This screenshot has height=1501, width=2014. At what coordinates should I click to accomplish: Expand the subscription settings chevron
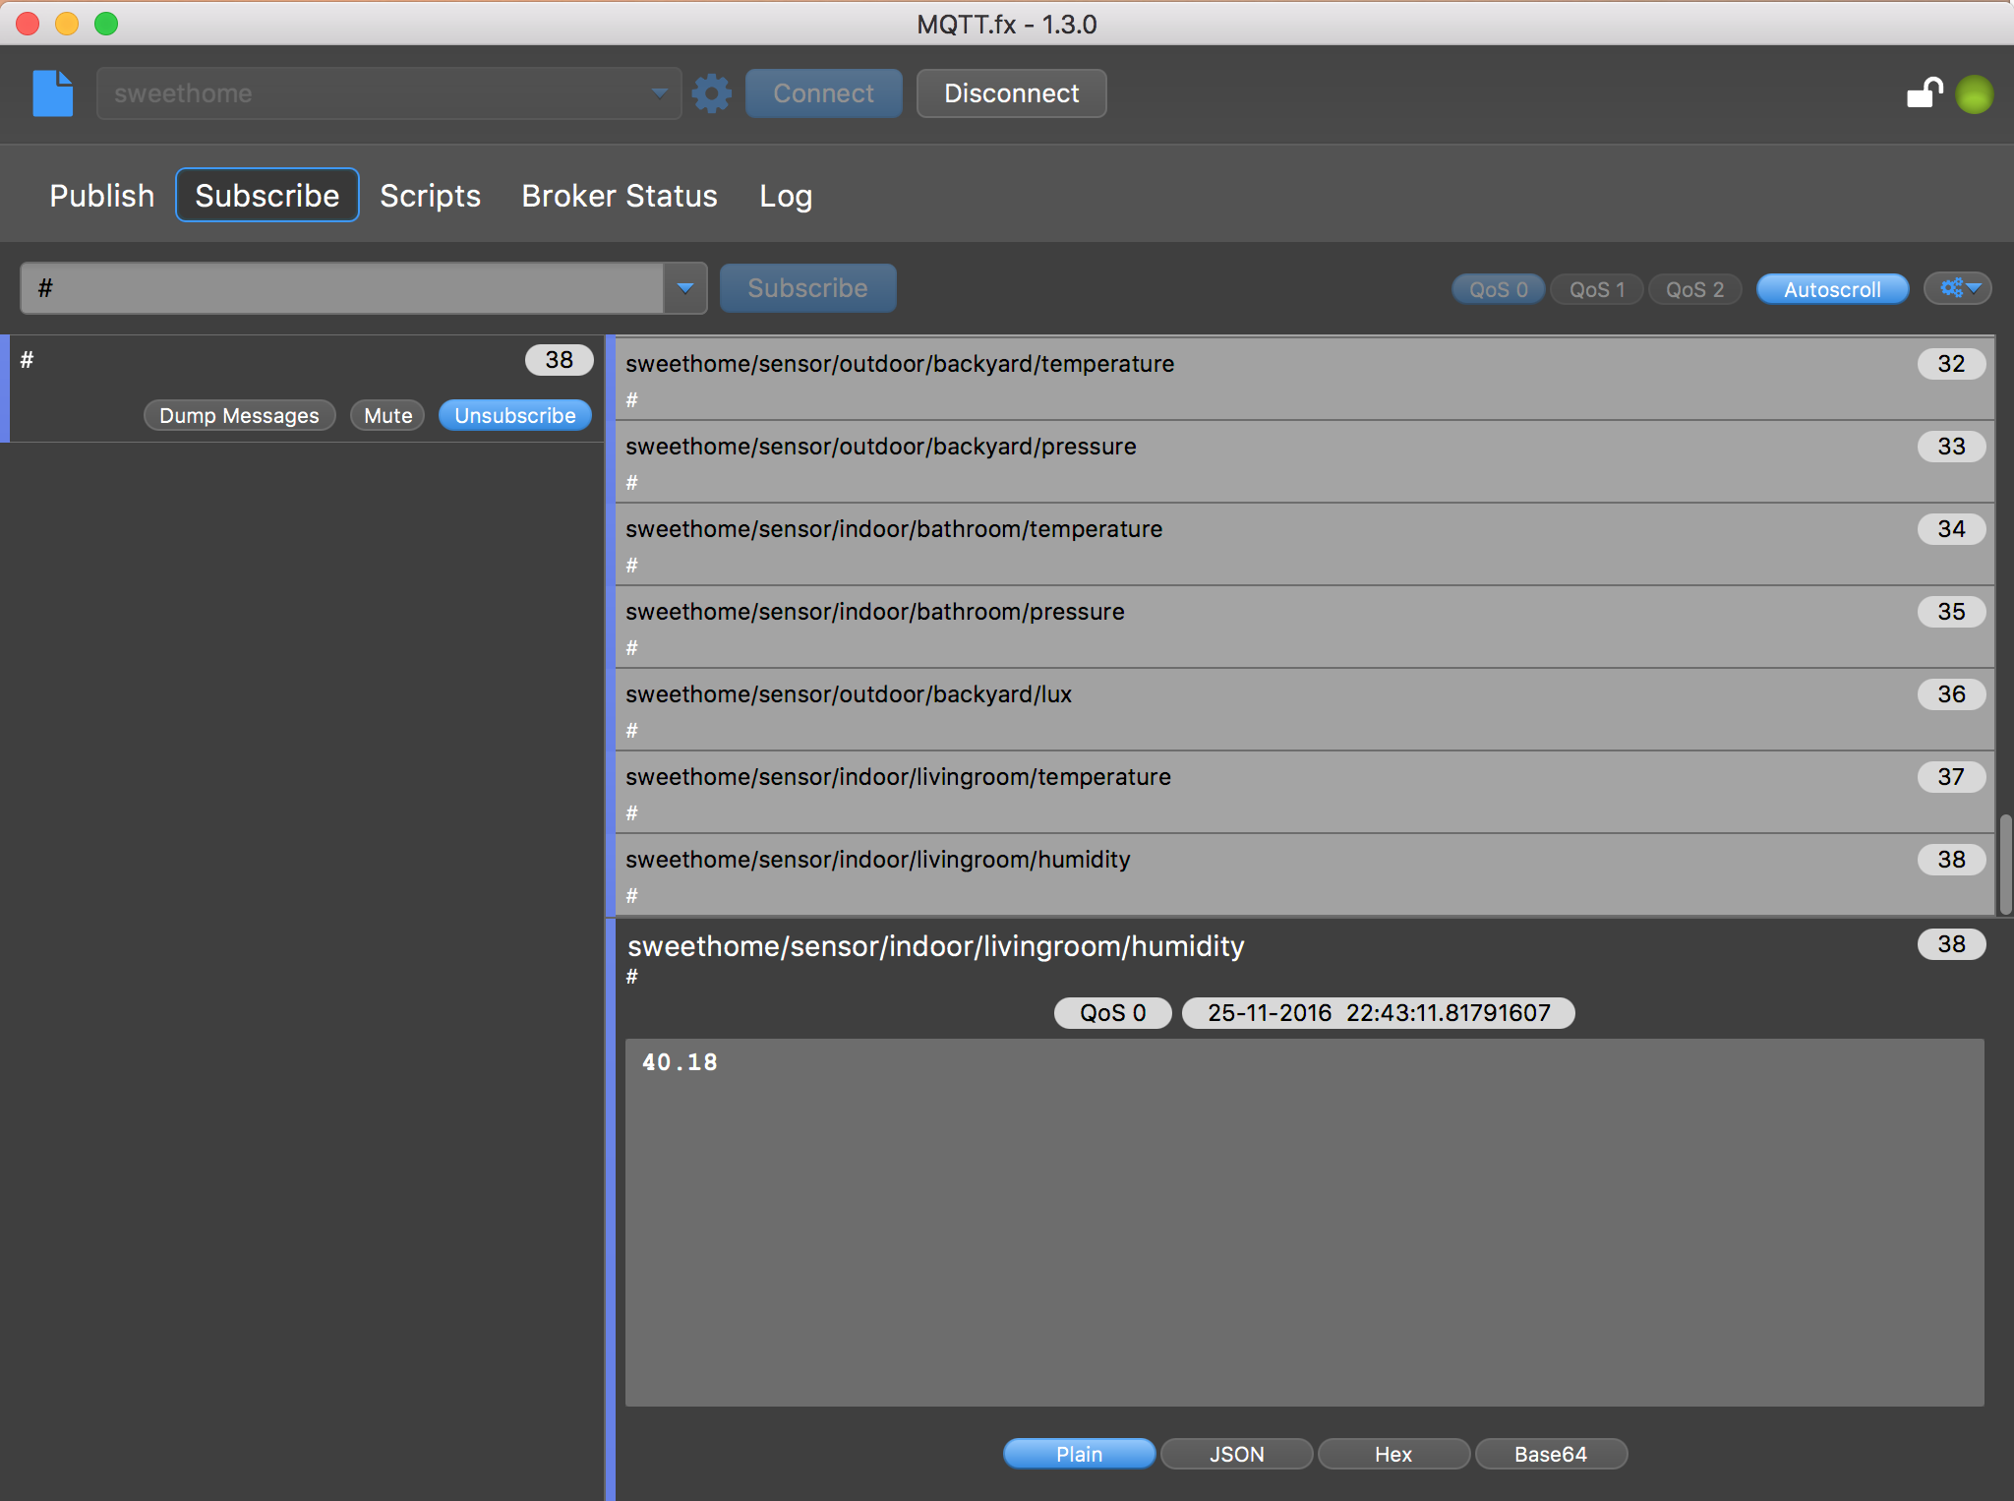[1972, 288]
